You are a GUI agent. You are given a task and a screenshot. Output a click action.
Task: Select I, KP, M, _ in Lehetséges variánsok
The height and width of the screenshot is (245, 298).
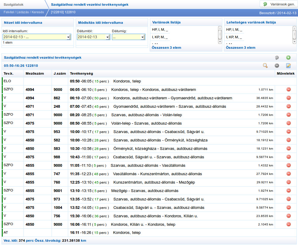click(x=234, y=37)
